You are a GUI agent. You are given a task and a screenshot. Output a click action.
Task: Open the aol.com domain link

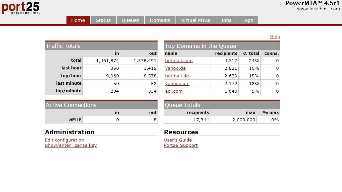pos(174,91)
